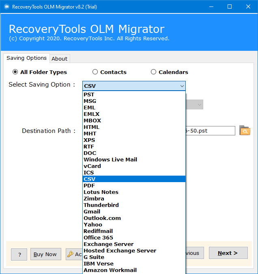Choose IBM Verse from the list
258x274 pixels.
(x=134, y=263)
